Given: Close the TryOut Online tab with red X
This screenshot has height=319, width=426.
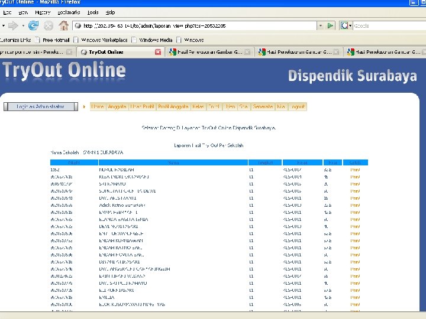Looking at the screenshot, I should [x=158, y=52].
